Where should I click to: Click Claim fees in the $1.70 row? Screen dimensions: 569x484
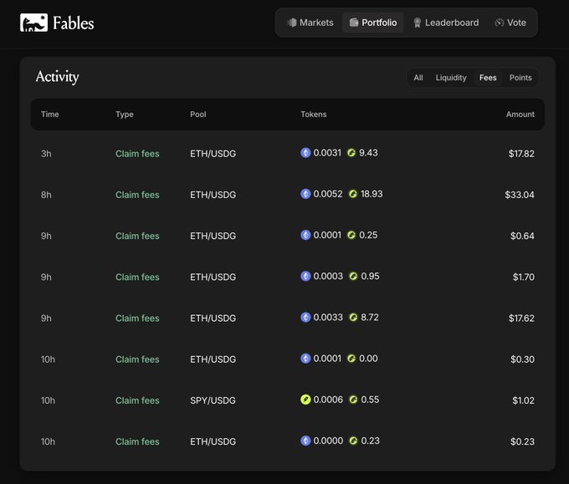[x=137, y=277]
